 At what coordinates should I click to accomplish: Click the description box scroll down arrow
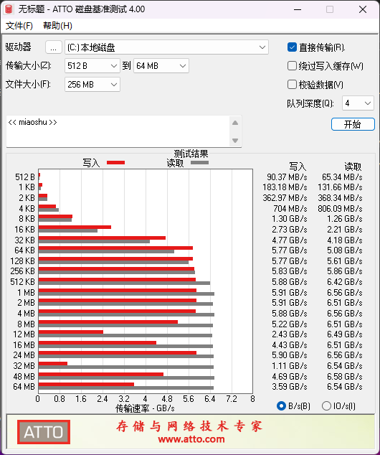[x=235, y=141]
